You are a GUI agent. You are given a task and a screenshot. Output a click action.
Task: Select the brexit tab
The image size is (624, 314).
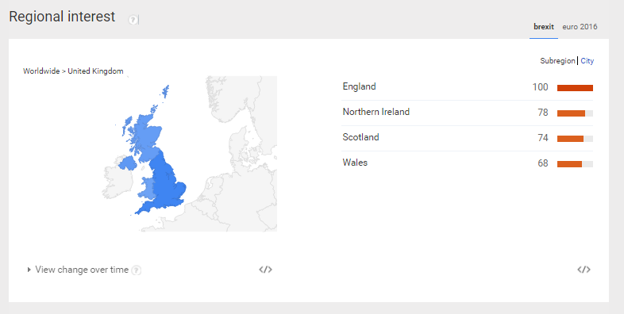544,27
